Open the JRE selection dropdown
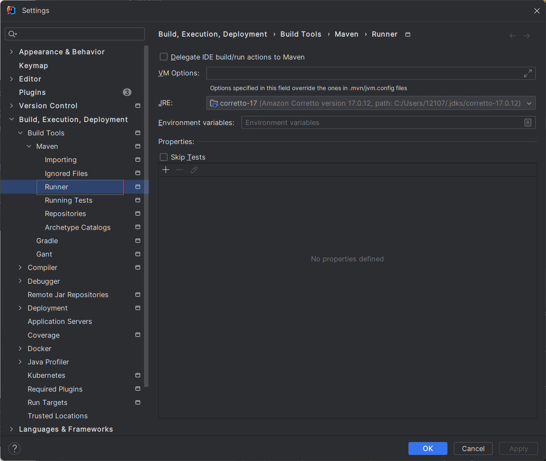 (529, 103)
